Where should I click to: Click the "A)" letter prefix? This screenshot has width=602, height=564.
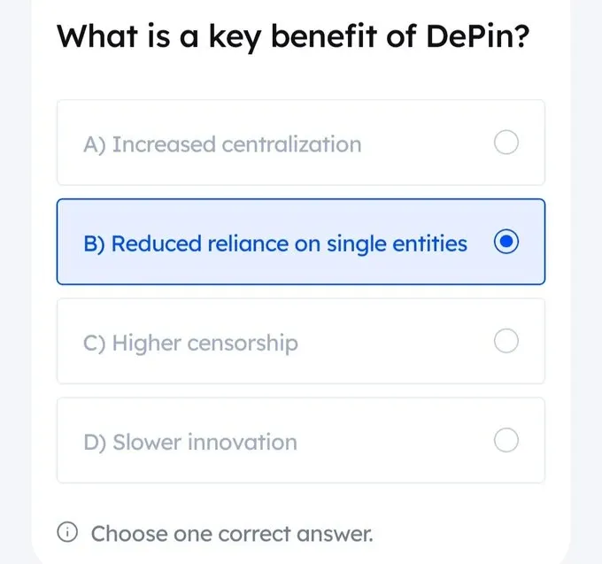[x=94, y=144]
